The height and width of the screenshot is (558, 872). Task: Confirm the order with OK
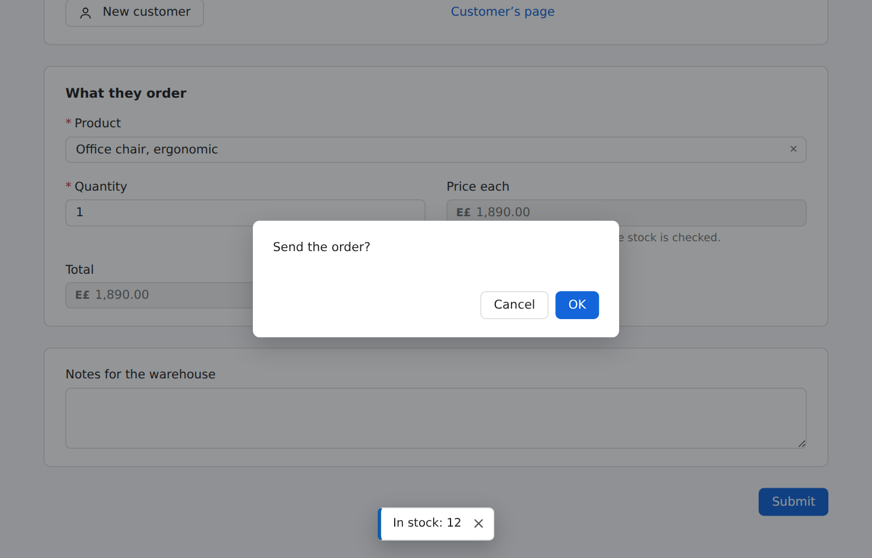tap(577, 305)
